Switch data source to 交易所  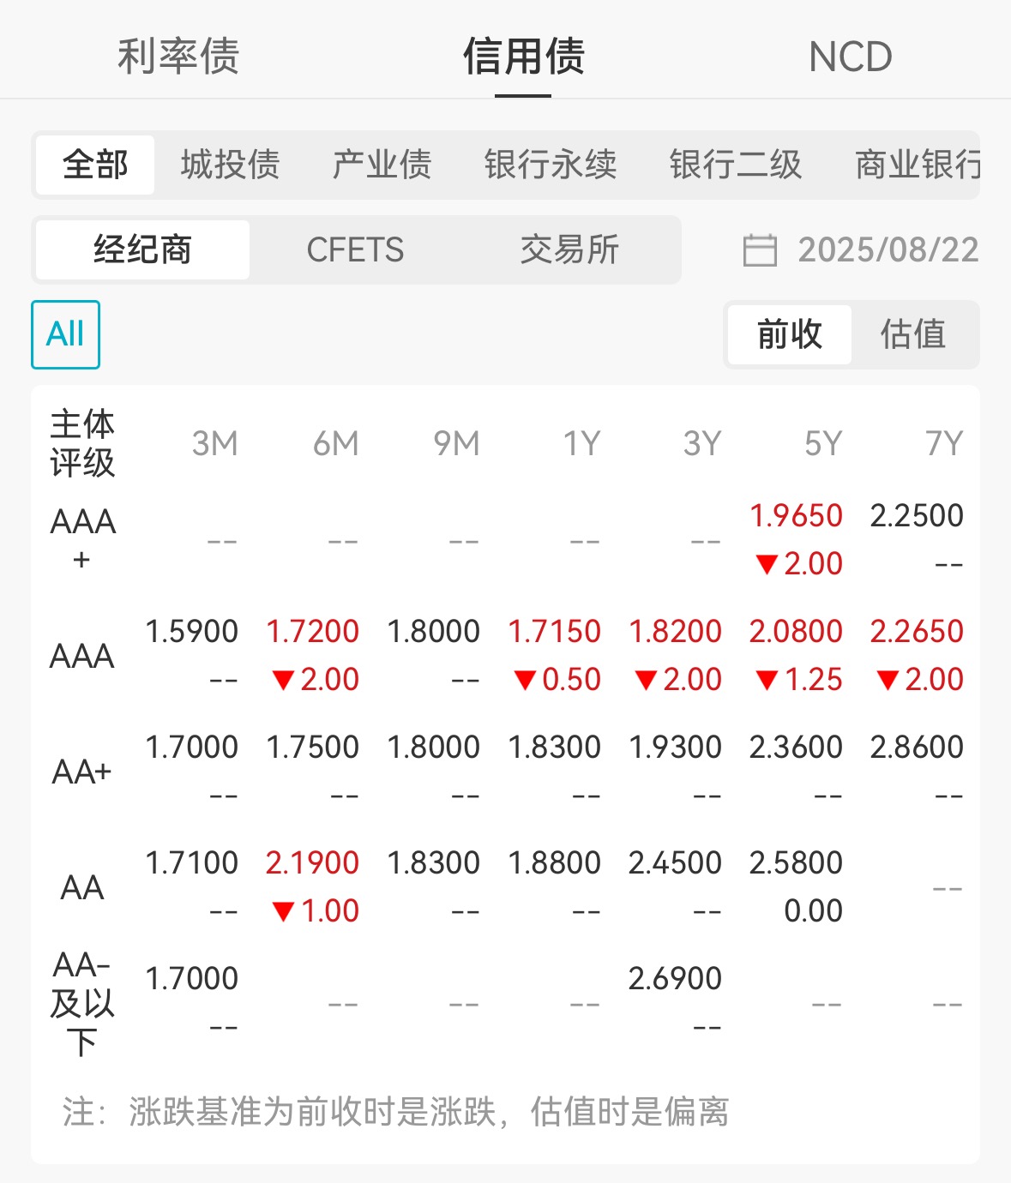[569, 249]
